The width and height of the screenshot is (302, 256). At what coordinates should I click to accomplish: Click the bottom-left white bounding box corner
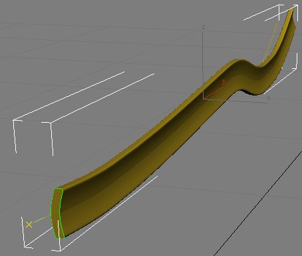(26, 245)
